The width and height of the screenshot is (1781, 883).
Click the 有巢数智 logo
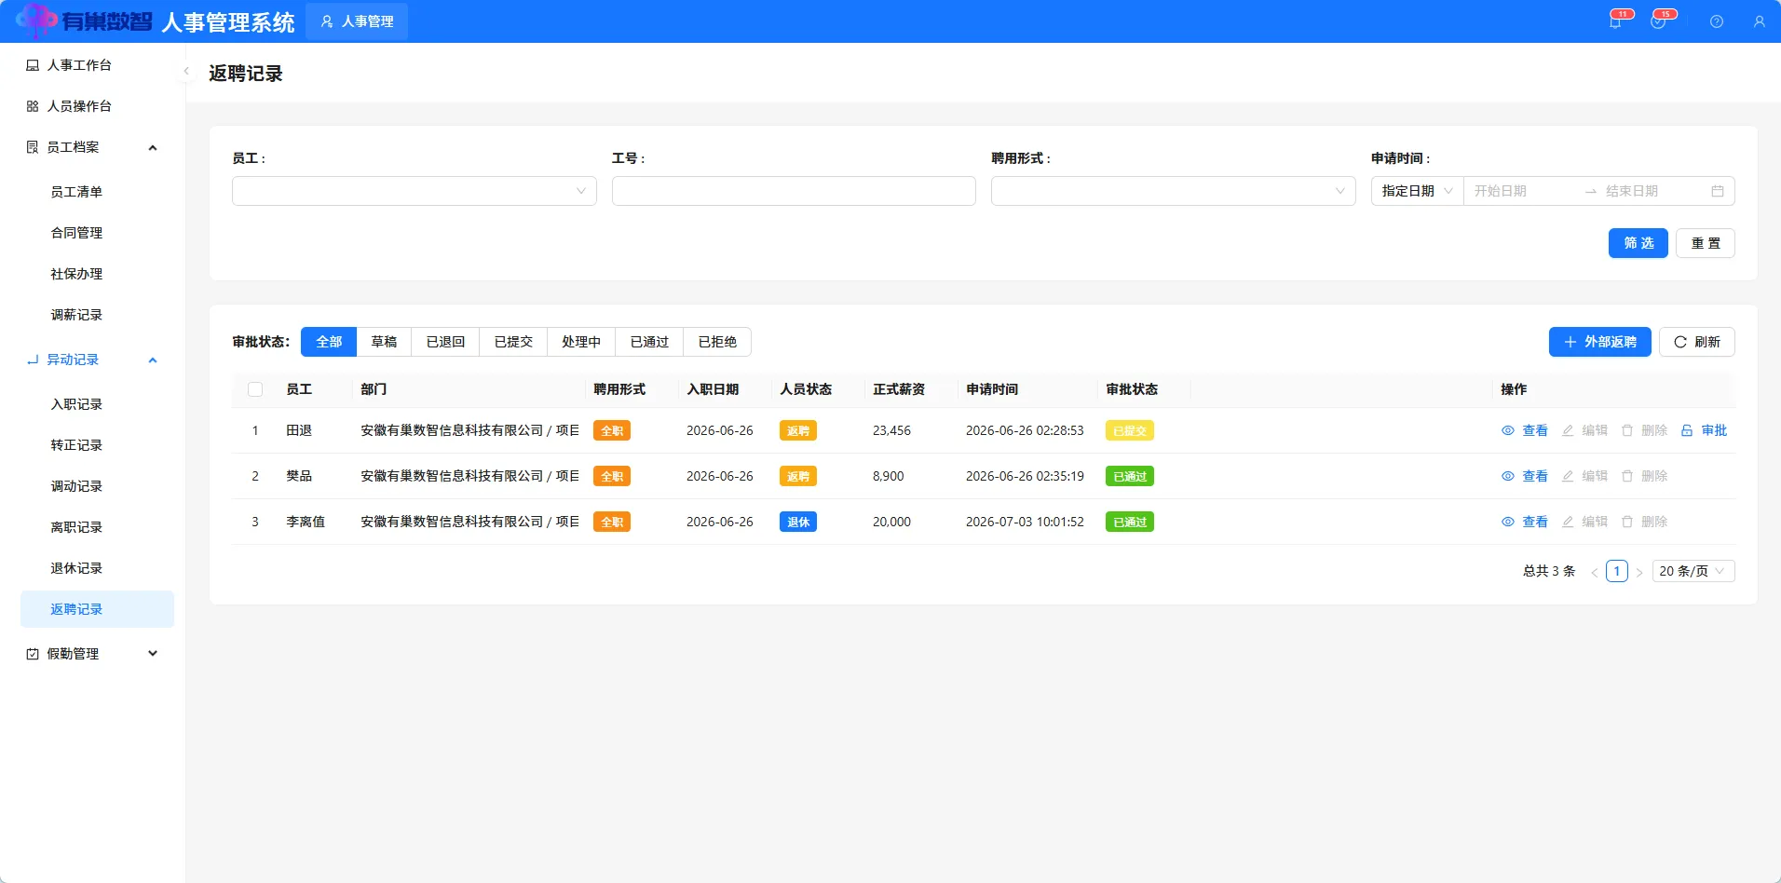click(84, 20)
